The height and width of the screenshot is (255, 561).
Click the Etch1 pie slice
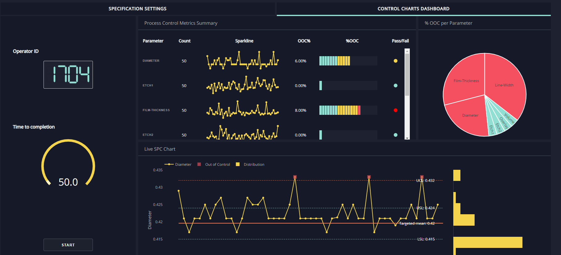point(491,129)
